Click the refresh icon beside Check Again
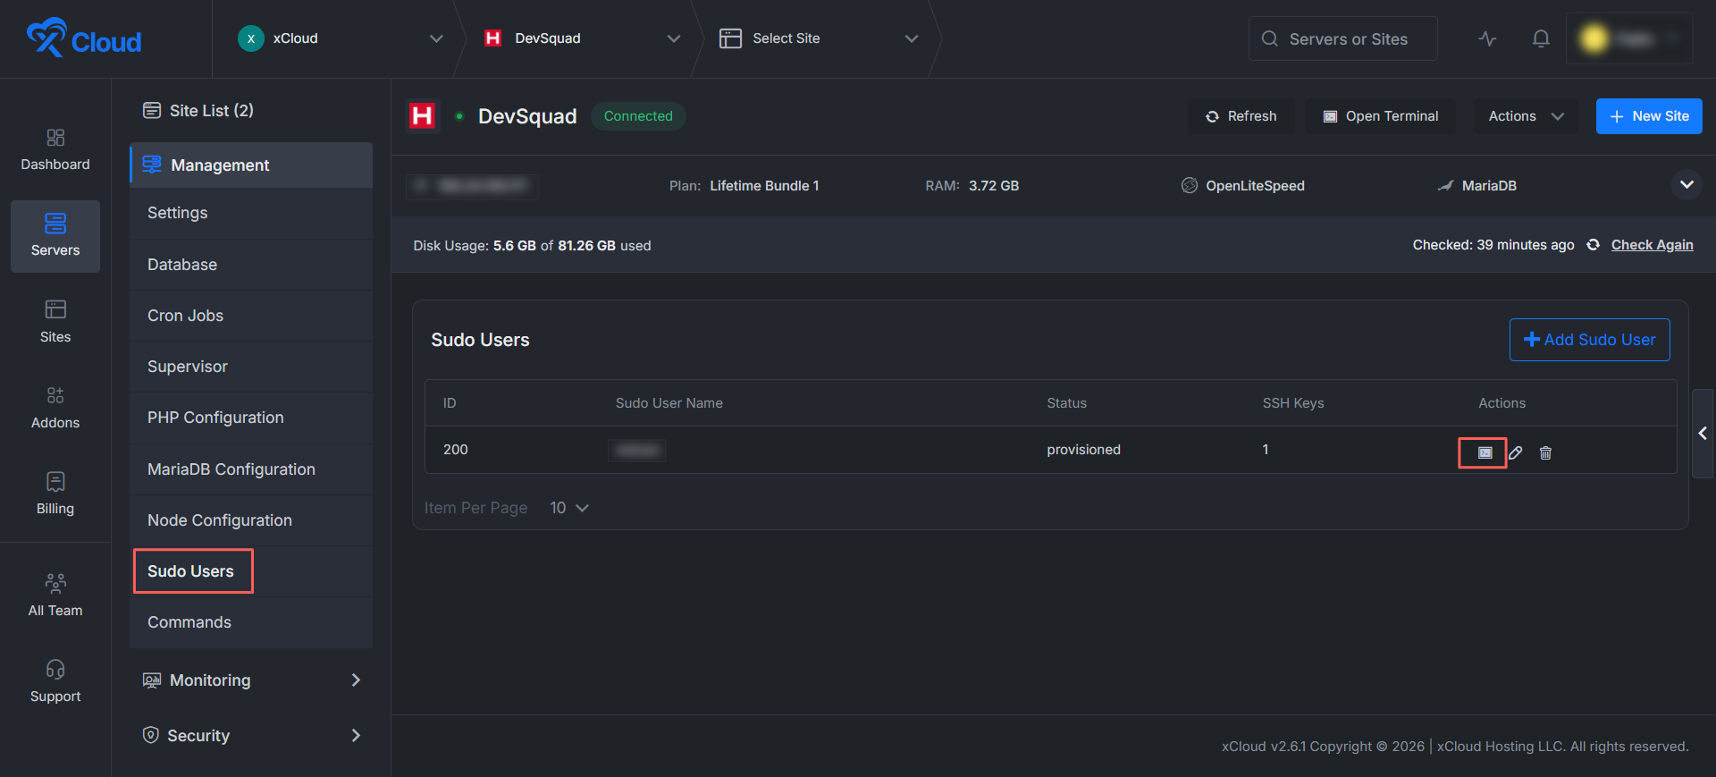The image size is (1716, 777). 1593,245
